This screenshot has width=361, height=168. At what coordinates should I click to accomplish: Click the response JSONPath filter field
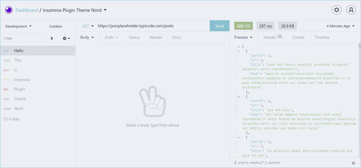[x=291, y=163]
